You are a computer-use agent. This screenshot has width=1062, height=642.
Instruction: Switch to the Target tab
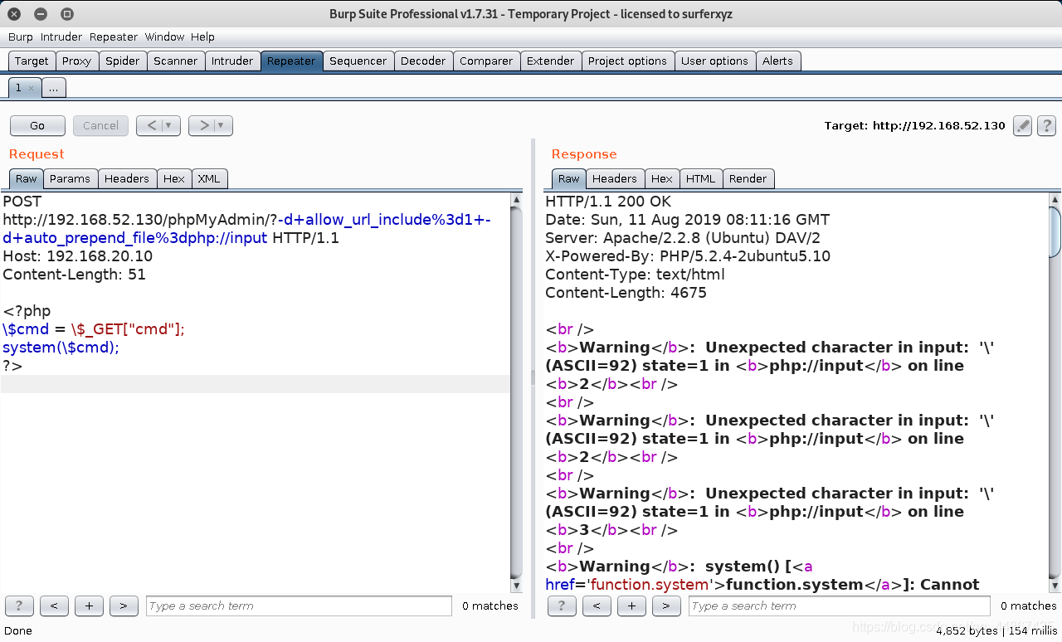click(32, 61)
